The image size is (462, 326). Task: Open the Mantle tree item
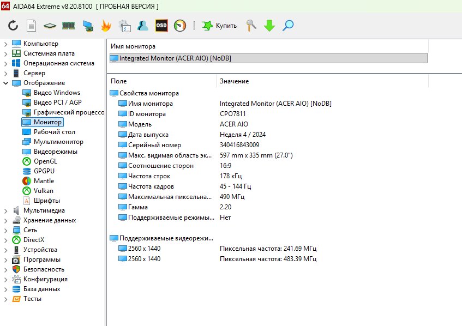pos(38,181)
